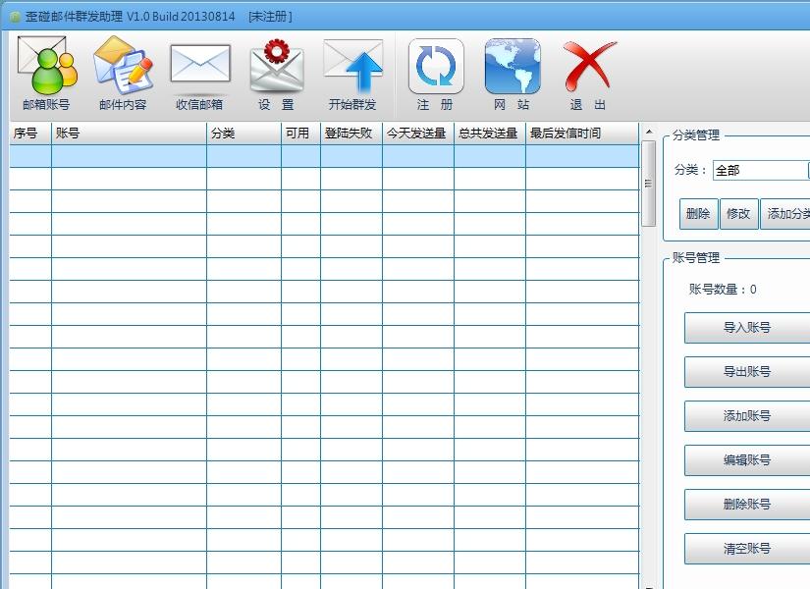Click the 注册 register icon
Viewport: 810px width, 589px height.
pyautogui.click(x=435, y=74)
